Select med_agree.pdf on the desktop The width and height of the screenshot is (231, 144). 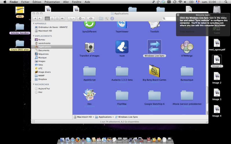coord(217,45)
